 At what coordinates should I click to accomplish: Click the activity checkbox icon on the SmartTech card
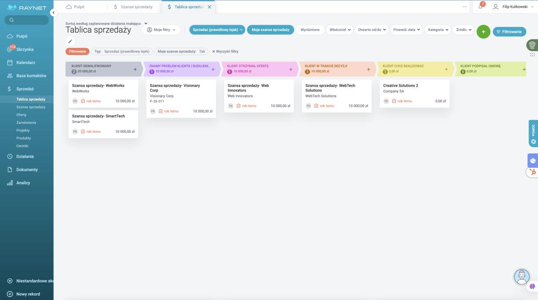[83, 131]
